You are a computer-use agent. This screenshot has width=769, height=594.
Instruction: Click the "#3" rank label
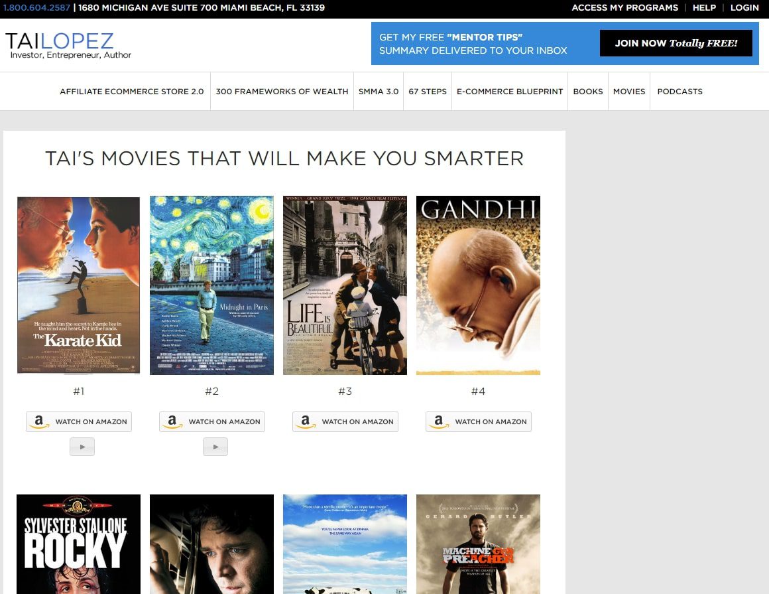345,392
